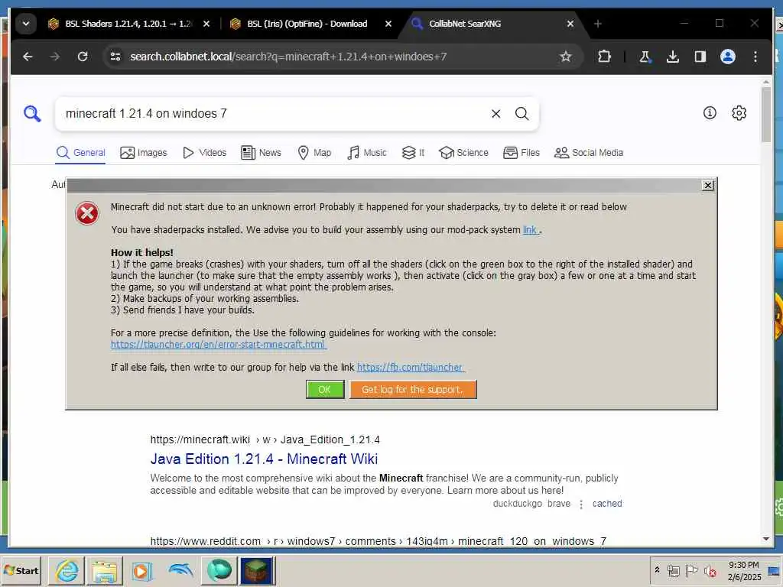
Task: Open the Windows Start menu
Action: pos(21,570)
